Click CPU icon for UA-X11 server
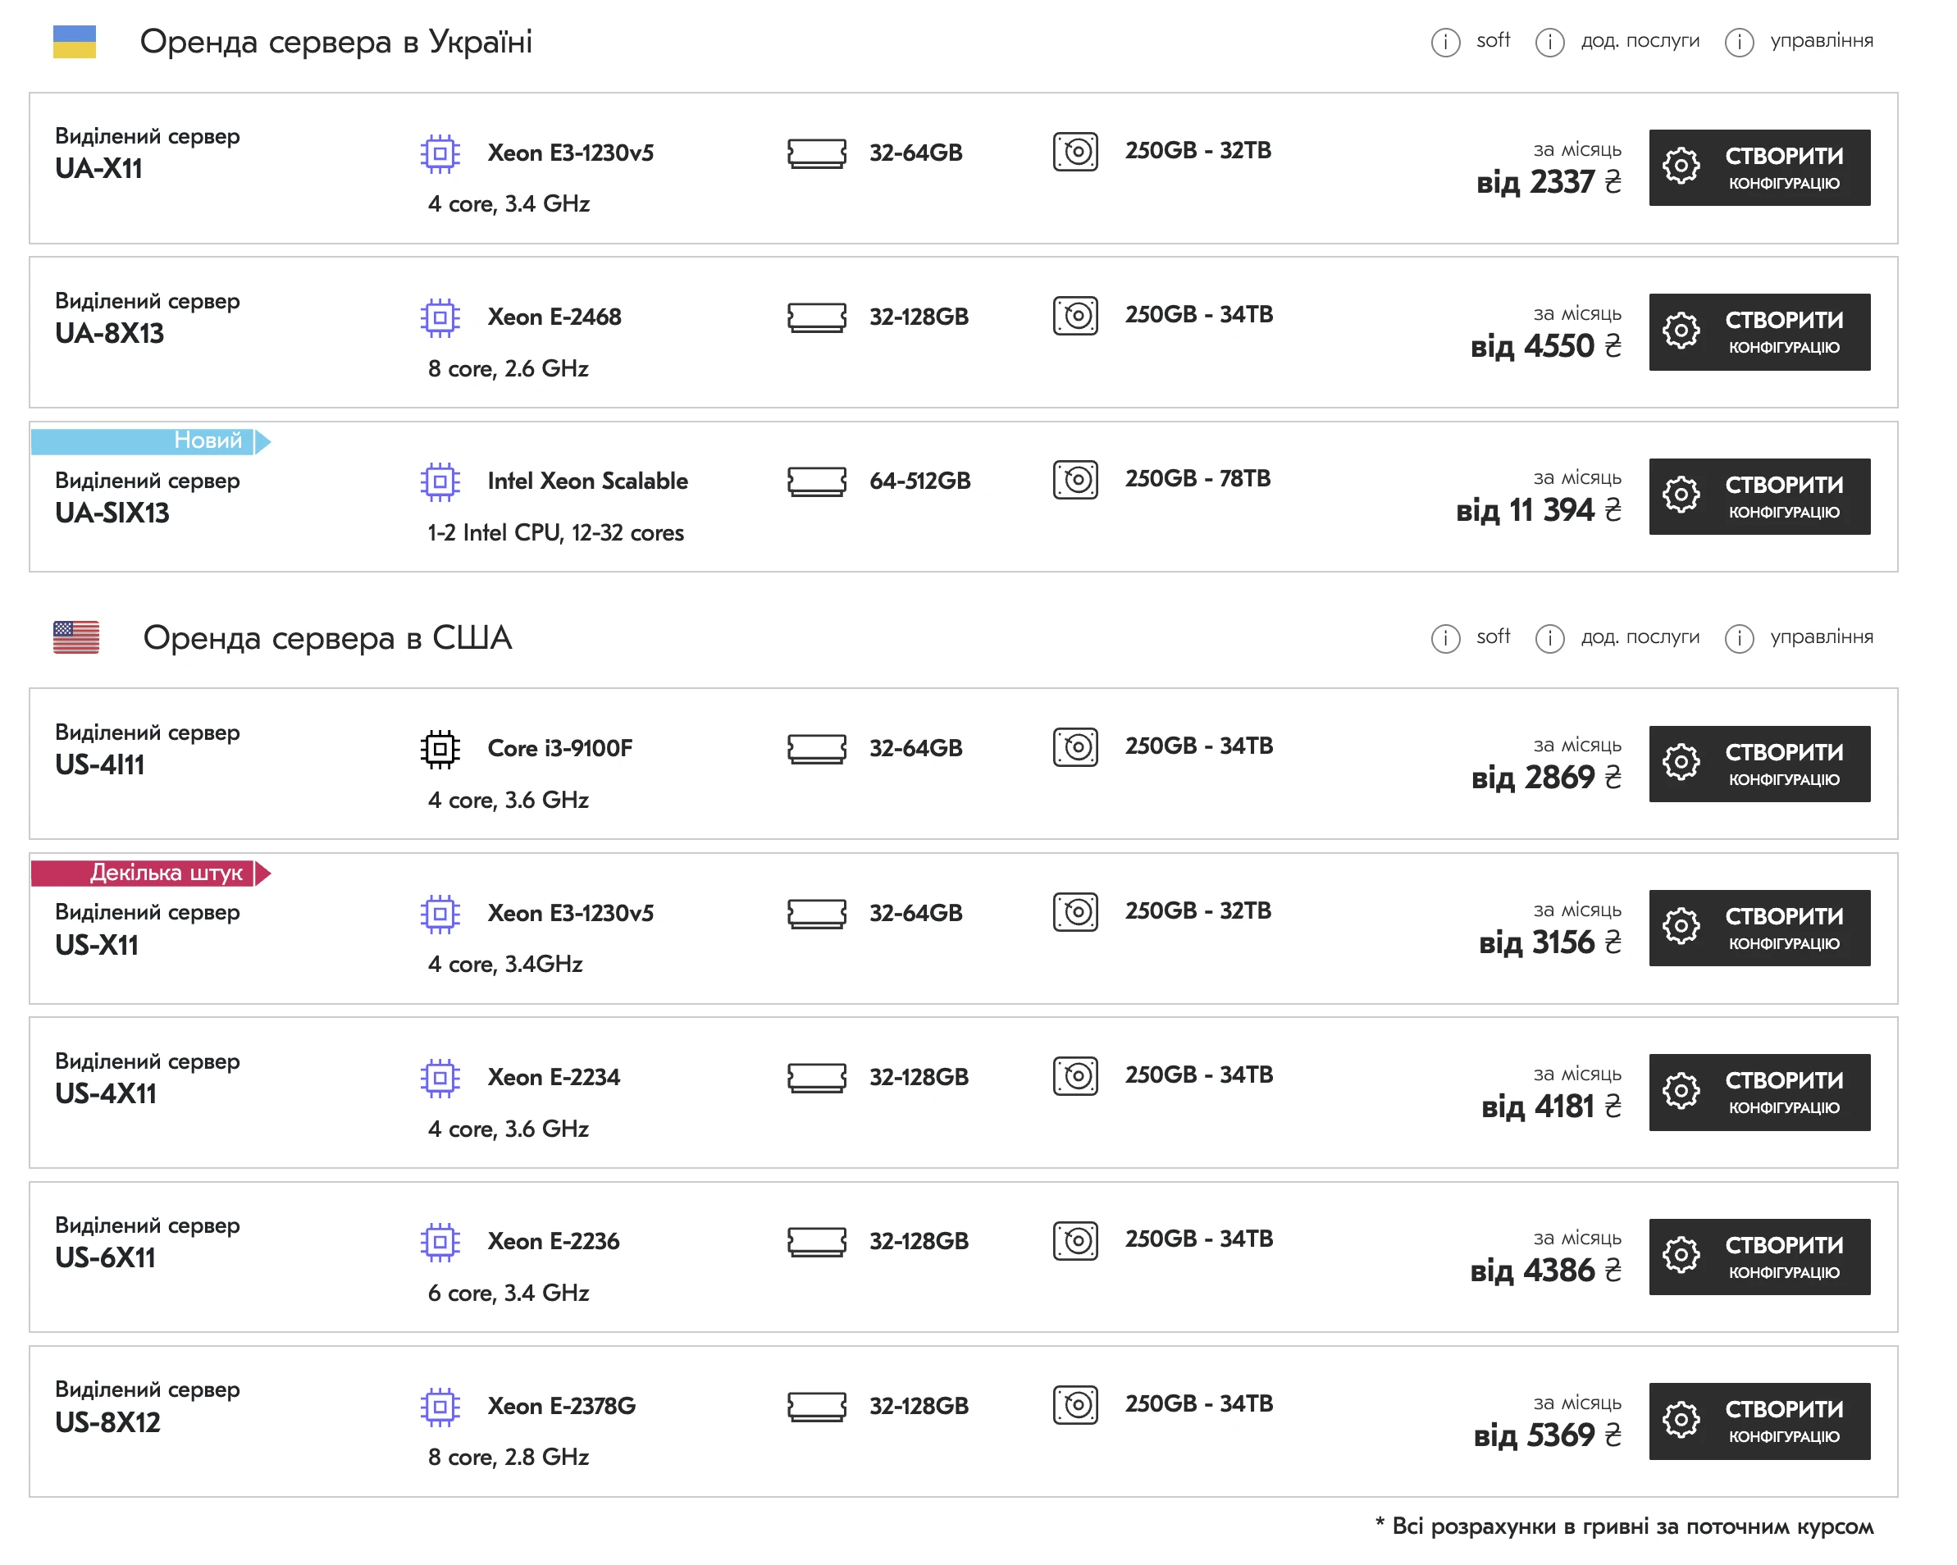 [440, 153]
